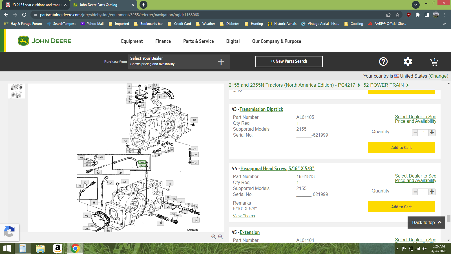Viewport: 451px width, 254px height.
Task: Select the diagram thumbnail preview
Action: click(17, 91)
